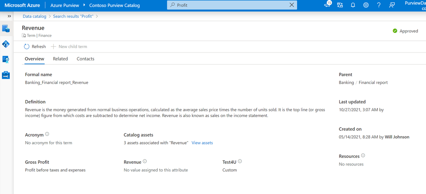Open the Data map sidebar icon
The image size is (426, 194).
click(x=6, y=44)
